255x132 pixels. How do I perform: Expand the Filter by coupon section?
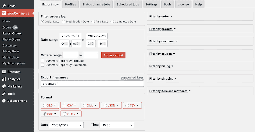pyautogui.click(x=162, y=54)
